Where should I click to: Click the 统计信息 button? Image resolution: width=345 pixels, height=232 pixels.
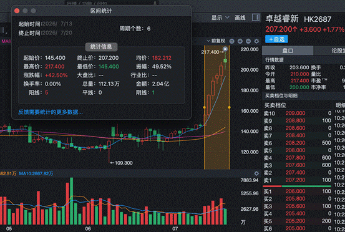[101, 47]
